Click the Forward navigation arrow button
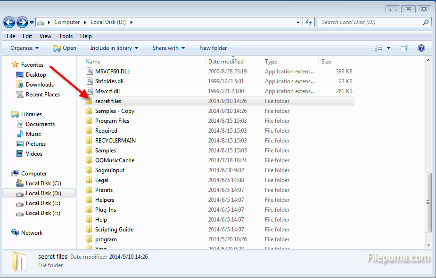 pos(22,22)
